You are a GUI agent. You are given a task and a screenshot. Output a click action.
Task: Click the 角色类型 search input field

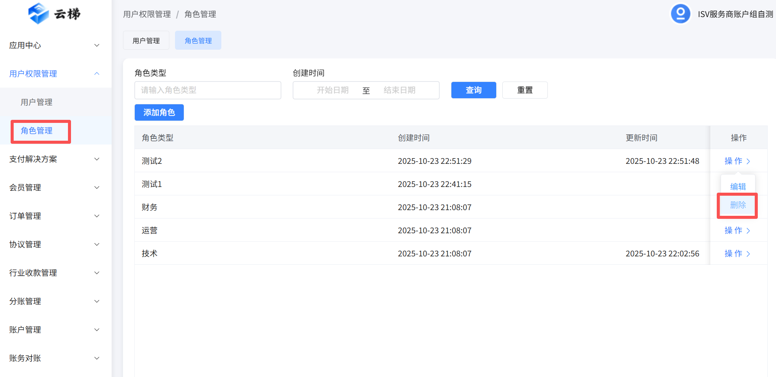[x=208, y=90]
